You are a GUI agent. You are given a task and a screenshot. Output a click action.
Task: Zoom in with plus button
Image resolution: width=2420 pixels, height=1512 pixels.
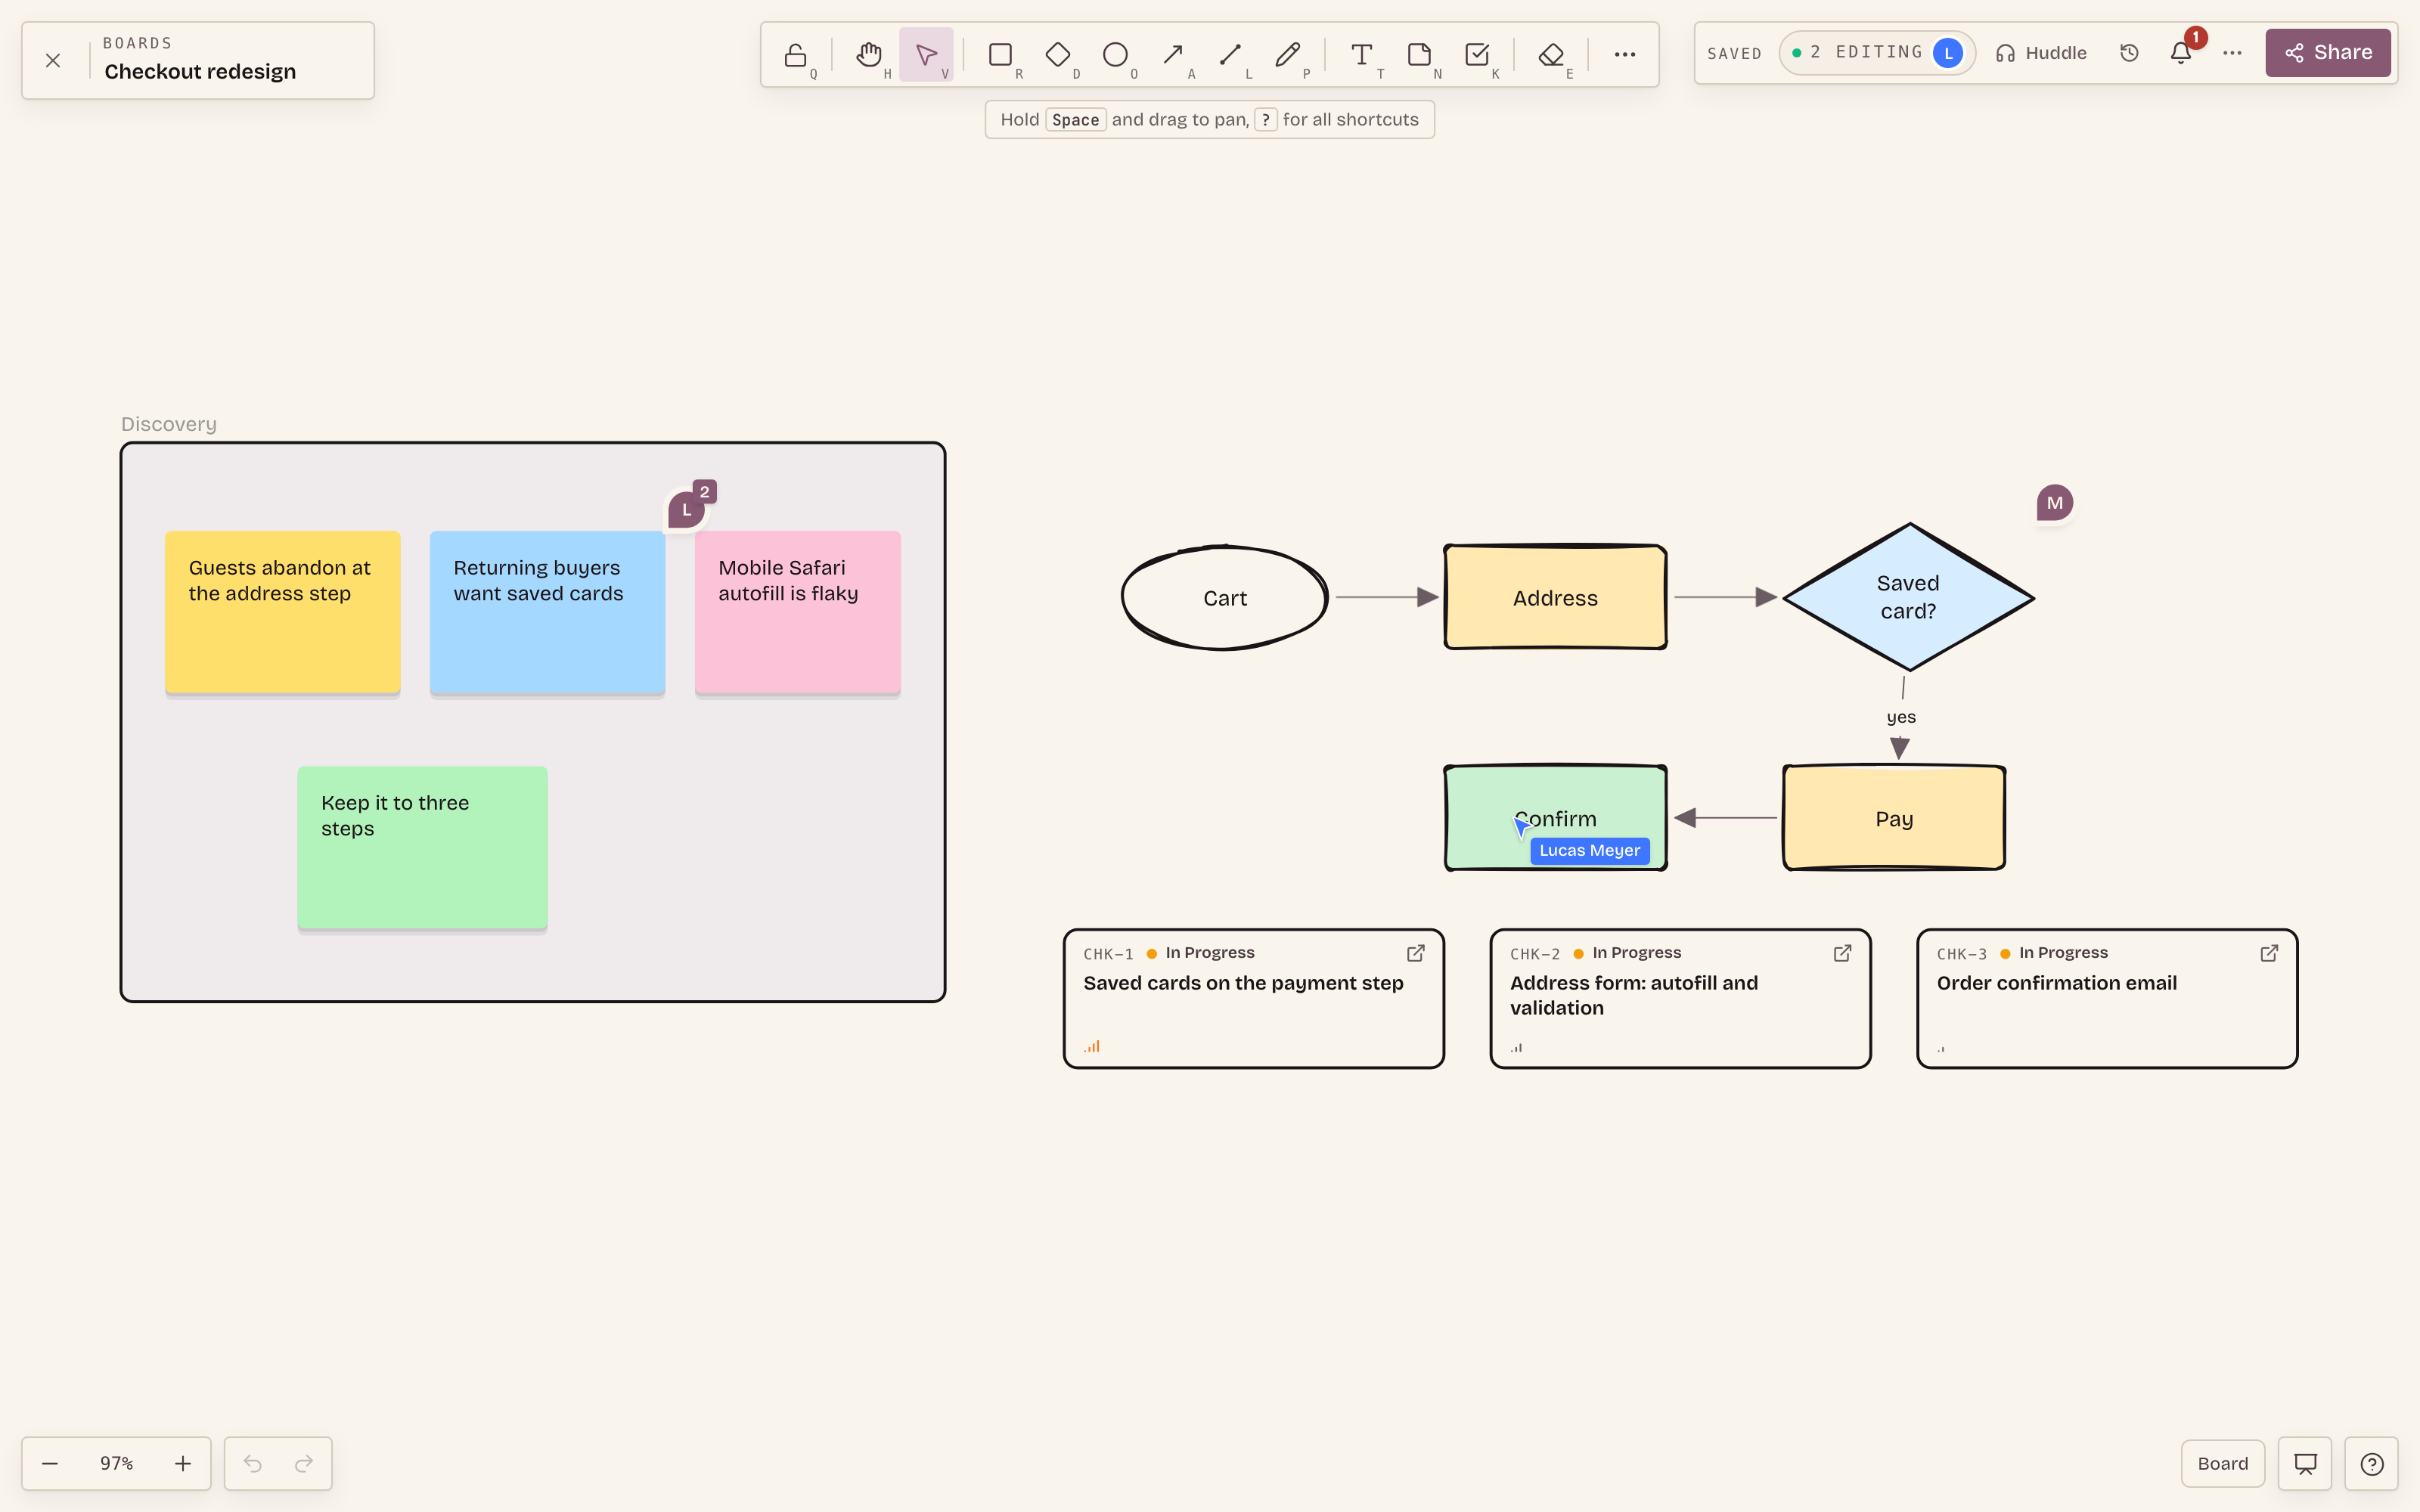[x=183, y=1464]
